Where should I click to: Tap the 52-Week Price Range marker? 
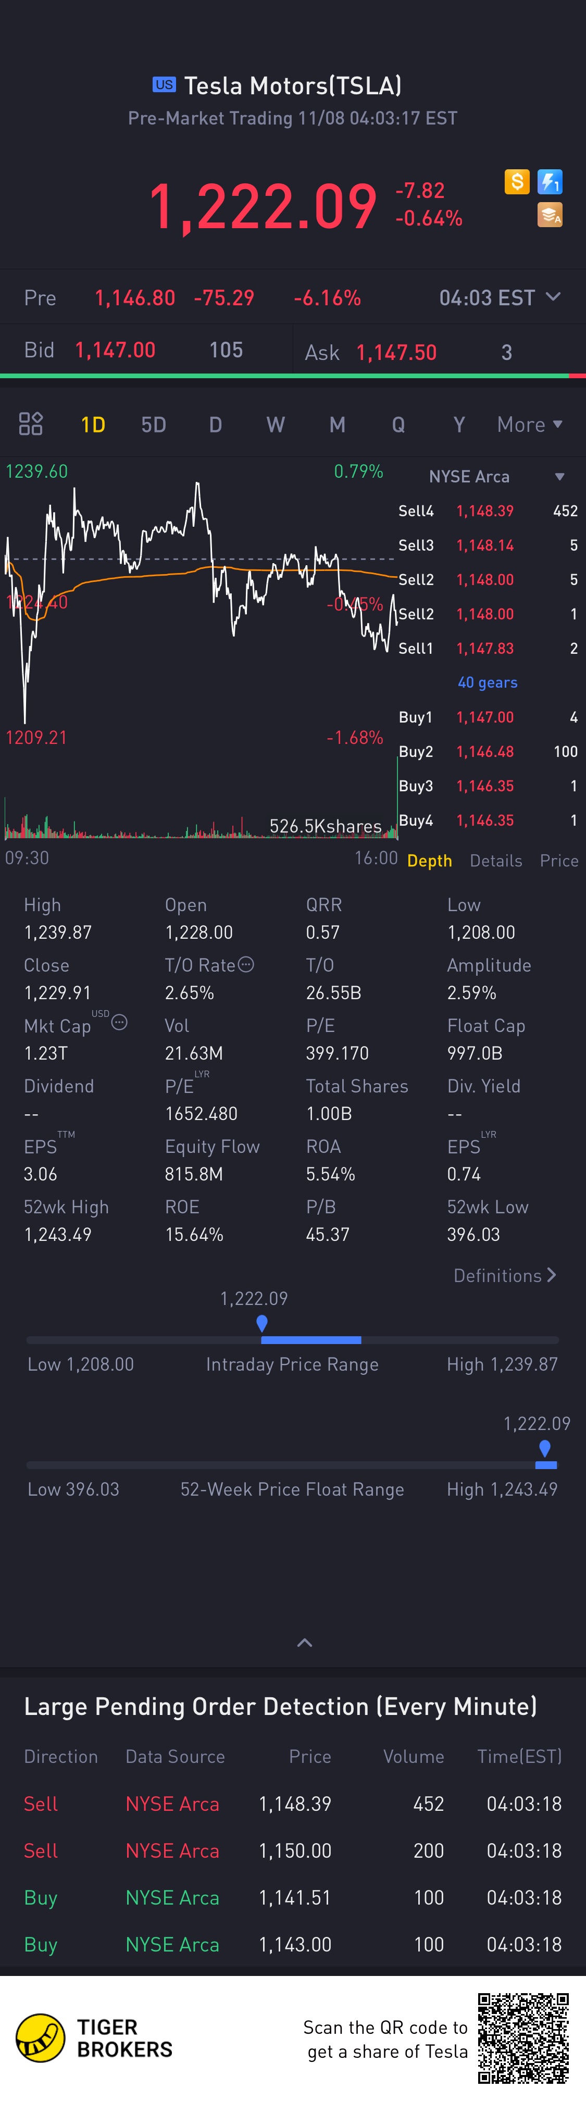coord(544,1449)
